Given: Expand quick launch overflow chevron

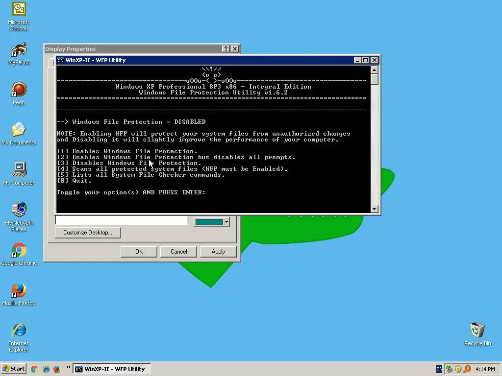Looking at the screenshot, I should click(68, 367).
